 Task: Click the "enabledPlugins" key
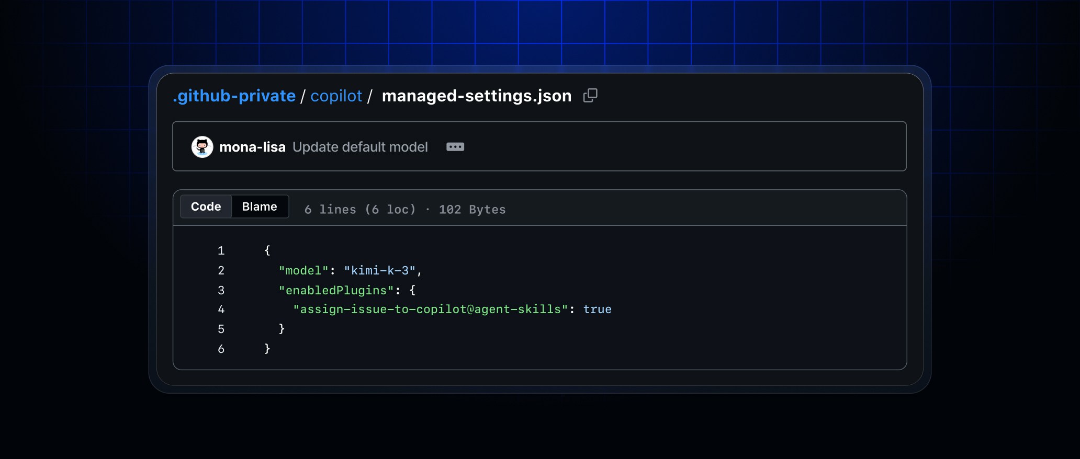click(x=336, y=290)
